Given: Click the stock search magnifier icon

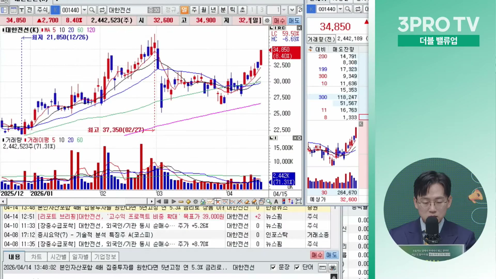Looking at the screenshot, I should click(x=92, y=10).
